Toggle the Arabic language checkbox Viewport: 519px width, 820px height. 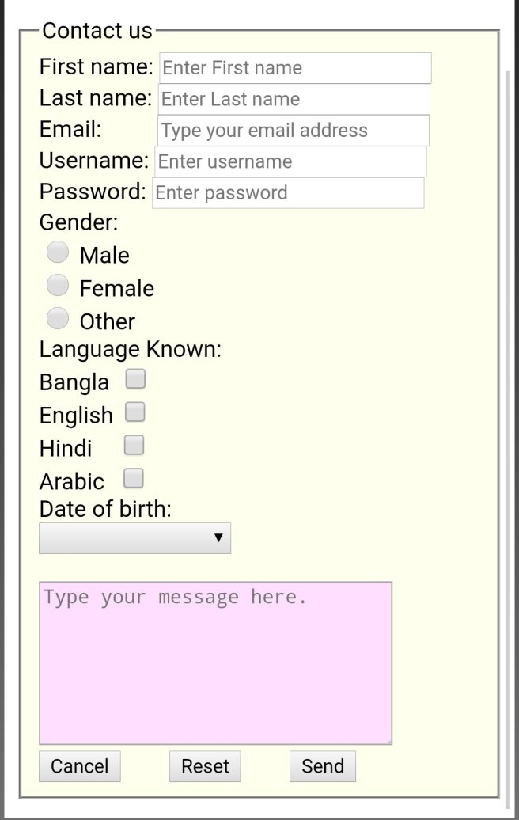(x=134, y=479)
